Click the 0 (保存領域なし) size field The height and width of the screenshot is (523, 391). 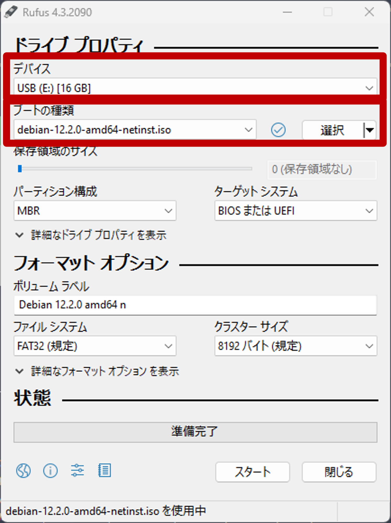click(x=322, y=169)
